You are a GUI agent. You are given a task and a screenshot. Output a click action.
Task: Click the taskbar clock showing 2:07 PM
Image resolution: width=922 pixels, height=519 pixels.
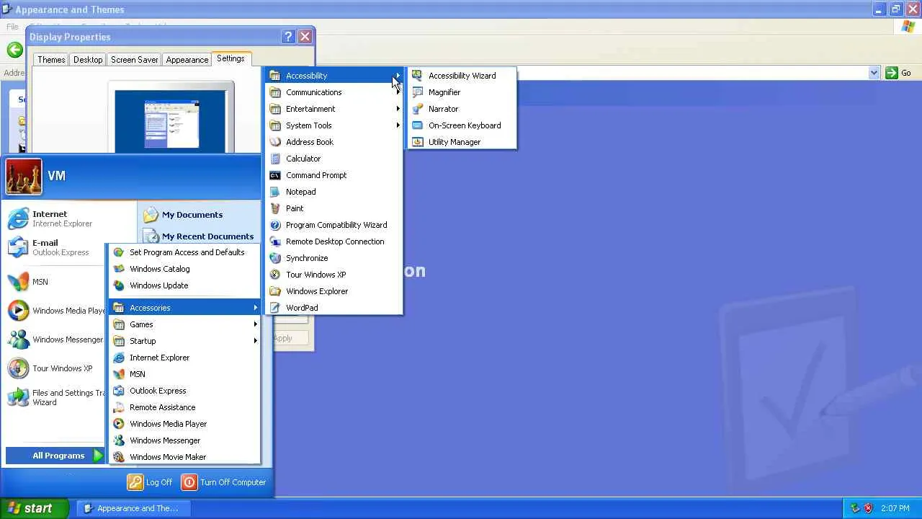895,508
